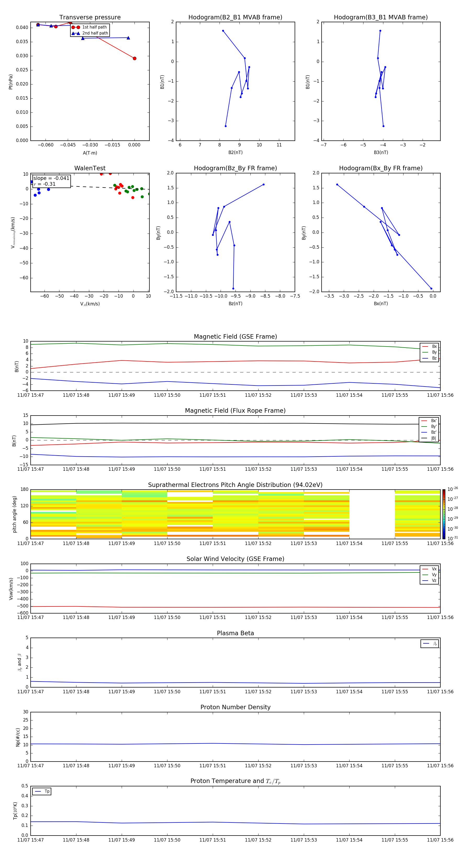Select the "Hodogram(B2_B1 MVAB frame)" title
Viewport: 471px width, 863px height.
click(x=235, y=18)
